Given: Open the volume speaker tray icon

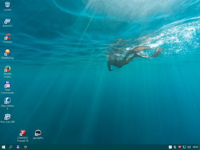Looking at the screenshot, I should pyautogui.click(x=189, y=147).
